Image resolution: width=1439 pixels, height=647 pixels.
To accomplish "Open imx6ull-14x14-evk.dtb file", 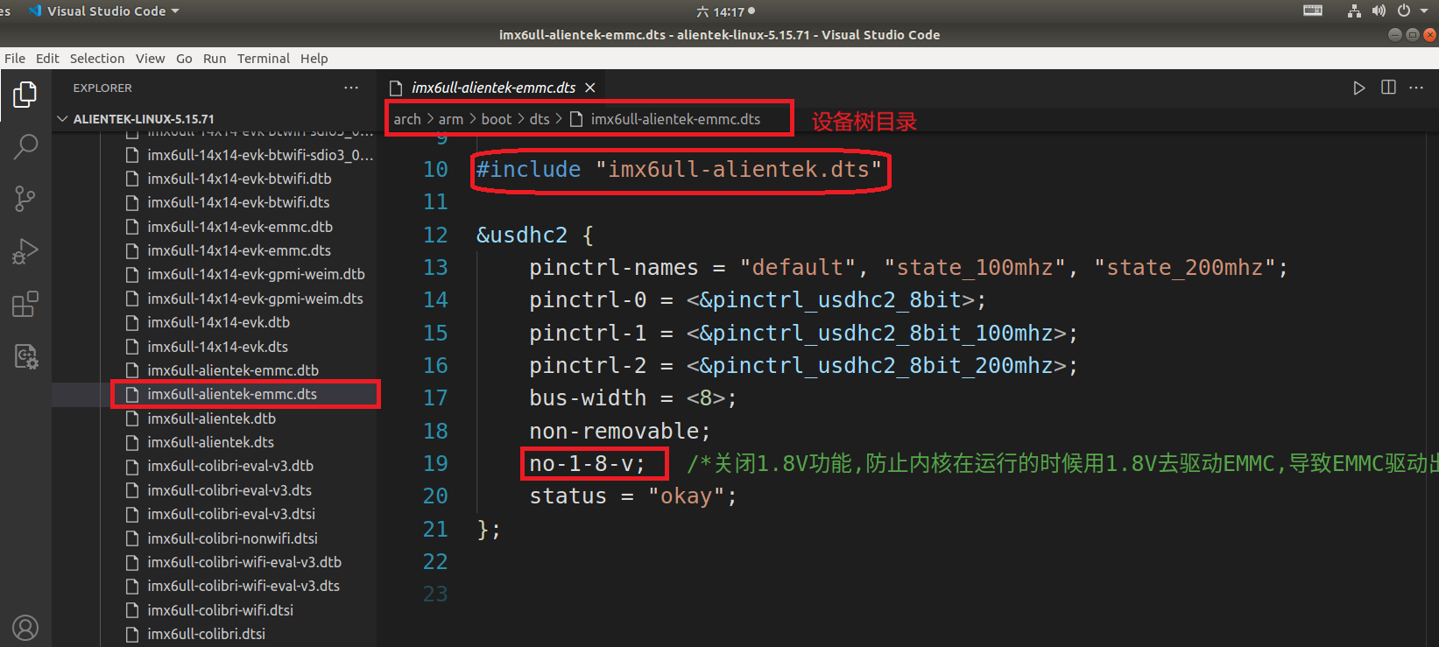I will click(x=218, y=322).
